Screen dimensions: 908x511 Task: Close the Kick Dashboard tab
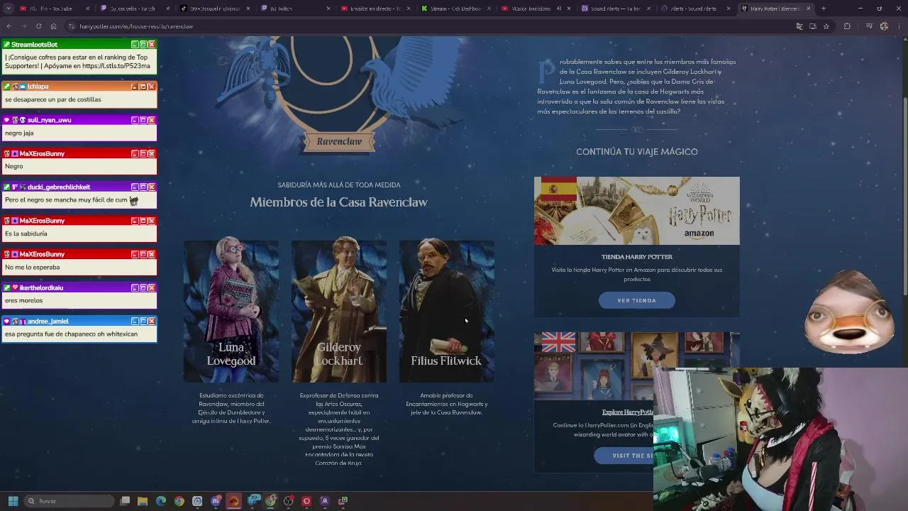click(x=489, y=9)
